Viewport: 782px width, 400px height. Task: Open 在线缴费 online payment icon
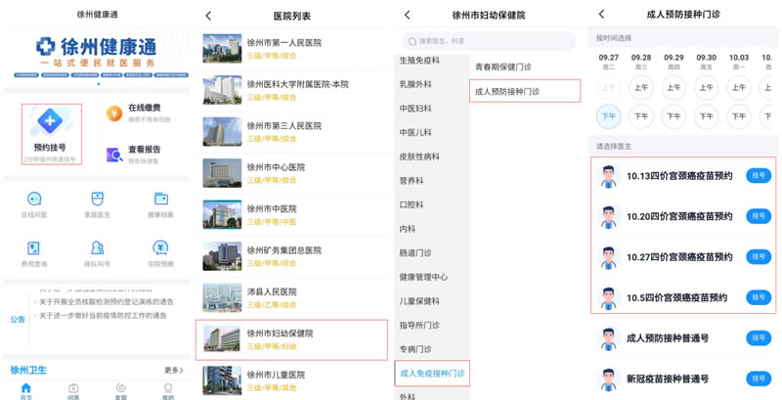tap(114, 113)
